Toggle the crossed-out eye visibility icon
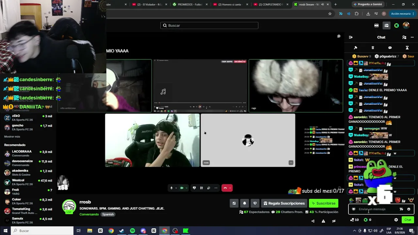The width and height of the screenshot is (418, 235). coord(334,221)
